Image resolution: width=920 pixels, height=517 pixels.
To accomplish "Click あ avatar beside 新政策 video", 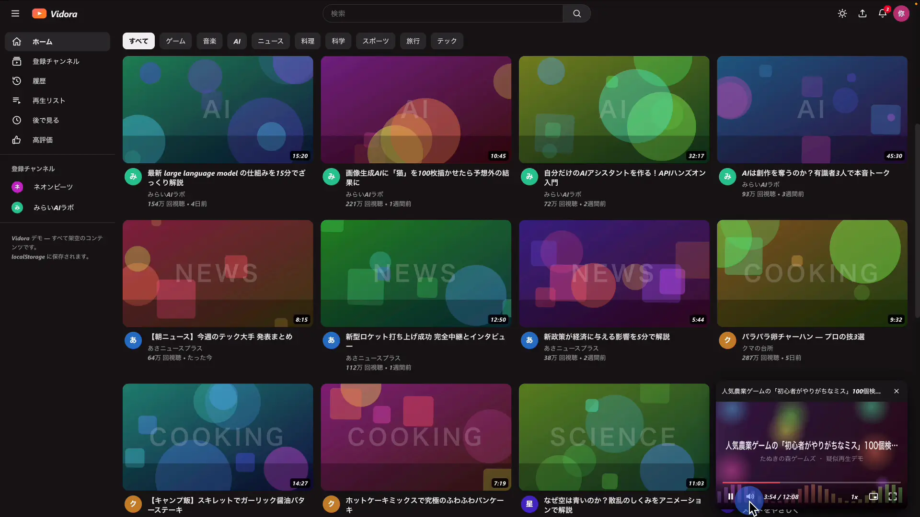I will [529, 340].
